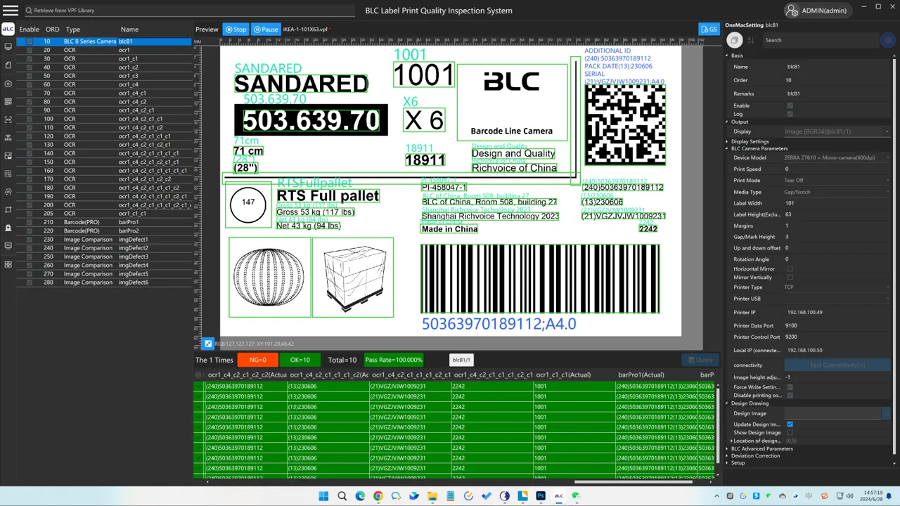This screenshot has height=506, width=900.
Task: Open the monitor icon in left sidebar
Action: pyautogui.click(x=8, y=46)
